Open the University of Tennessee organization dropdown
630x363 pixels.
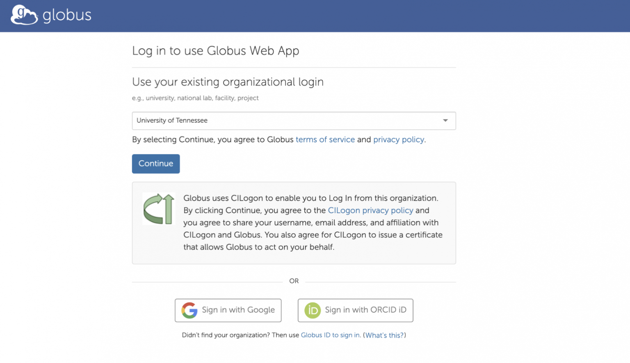294,121
